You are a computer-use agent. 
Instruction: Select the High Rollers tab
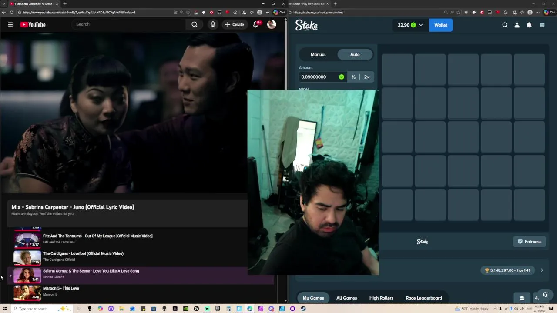[381, 298]
